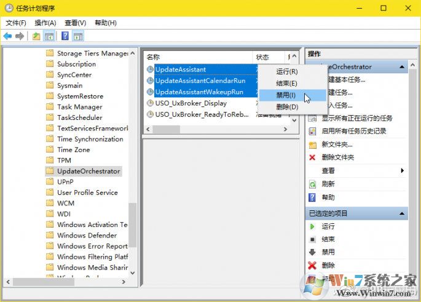This screenshot has height=302, width=421.
Task: Open the Help (帮助) menu
Action: (x=106, y=23)
